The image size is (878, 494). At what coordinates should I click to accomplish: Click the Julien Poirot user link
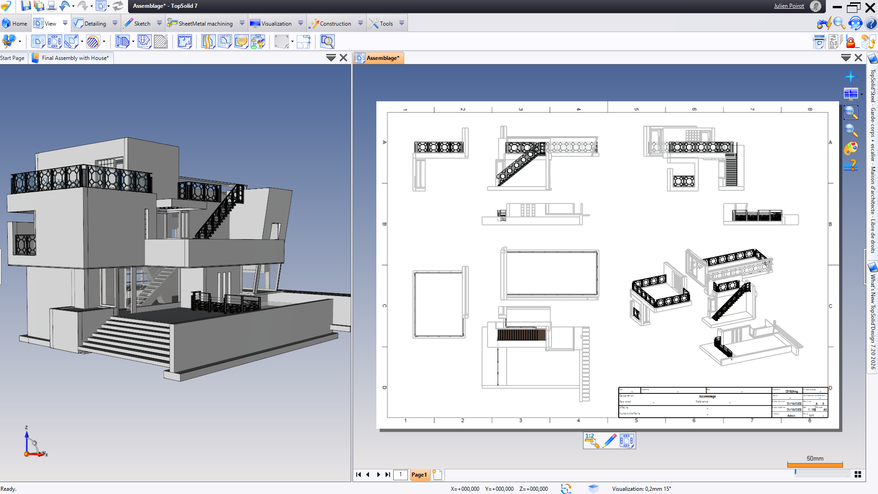pos(789,6)
